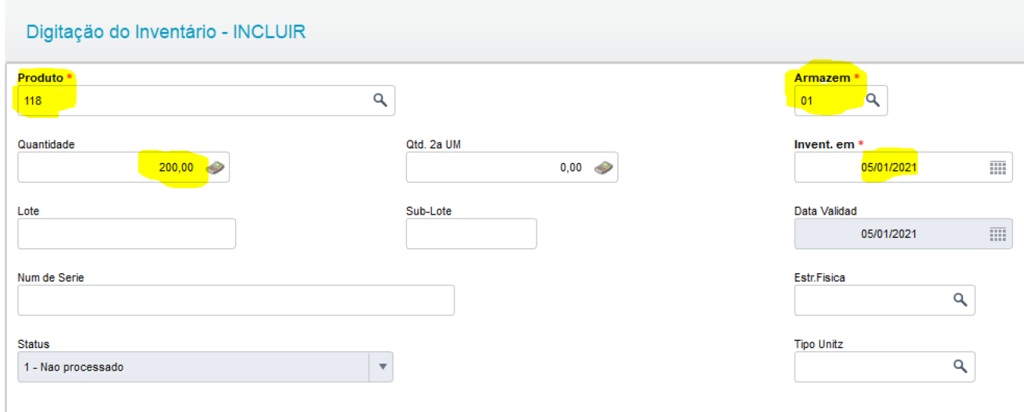Open the Estr.Fisica search magnifier
The height and width of the screenshot is (412, 1024).
960,300
